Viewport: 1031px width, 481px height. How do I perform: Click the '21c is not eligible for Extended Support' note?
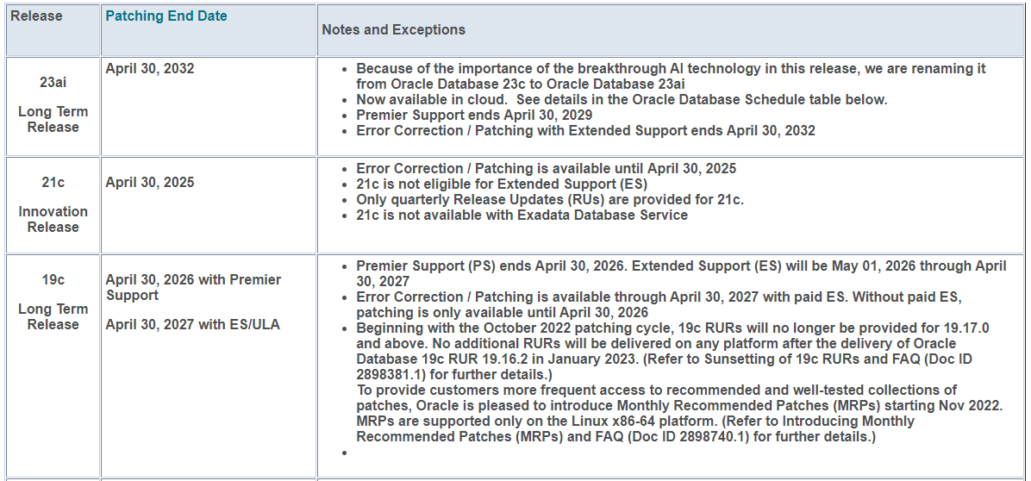(501, 184)
